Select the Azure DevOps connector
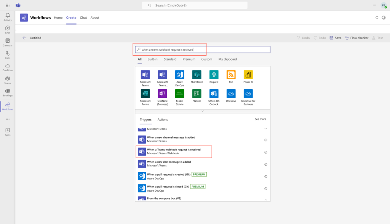 pyautogui.click(x=179, y=75)
